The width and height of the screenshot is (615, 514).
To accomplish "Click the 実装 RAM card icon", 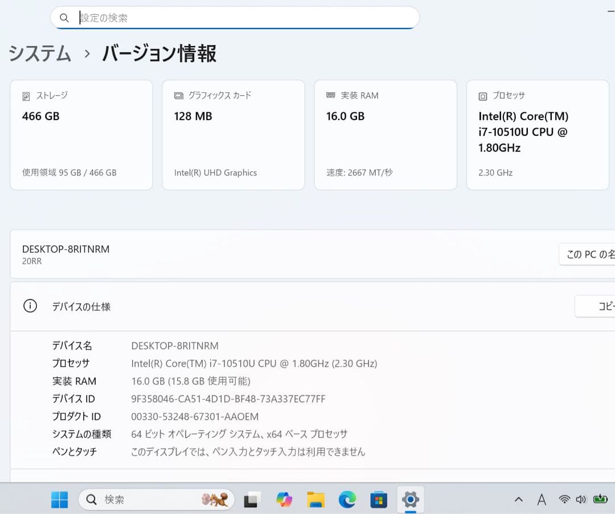I will pyautogui.click(x=330, y=95).
